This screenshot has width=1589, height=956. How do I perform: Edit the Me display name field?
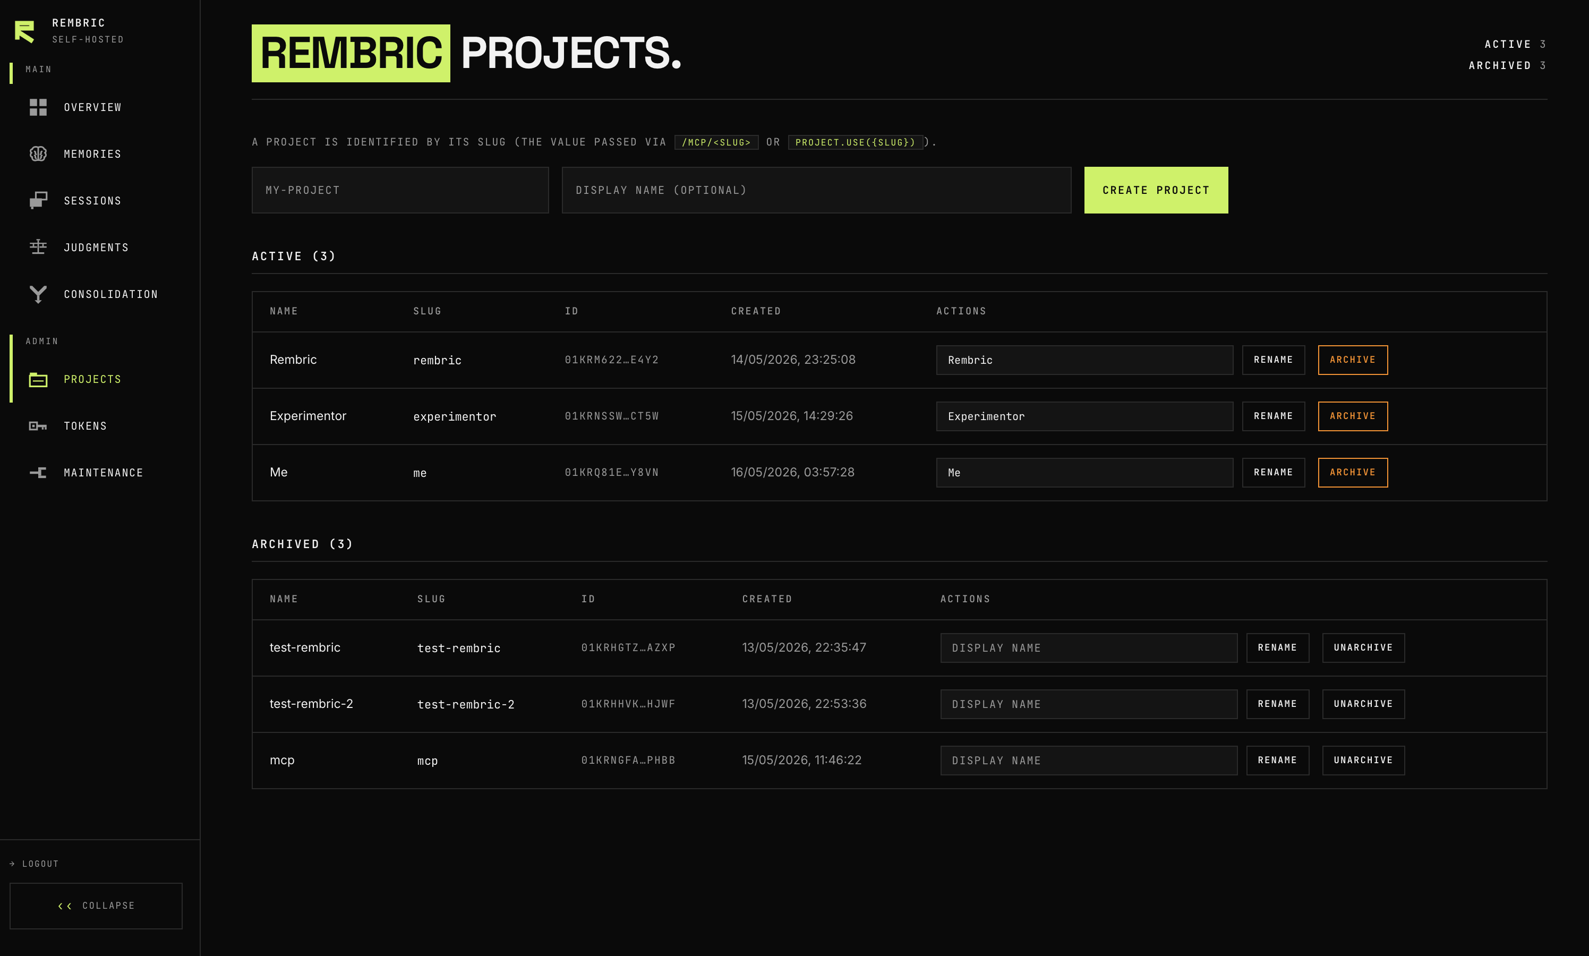pyautogui.click(x=1084, y=472)
